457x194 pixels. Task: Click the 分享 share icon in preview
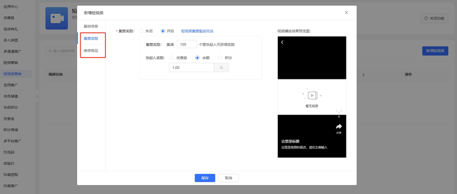(x=338, y=127)
